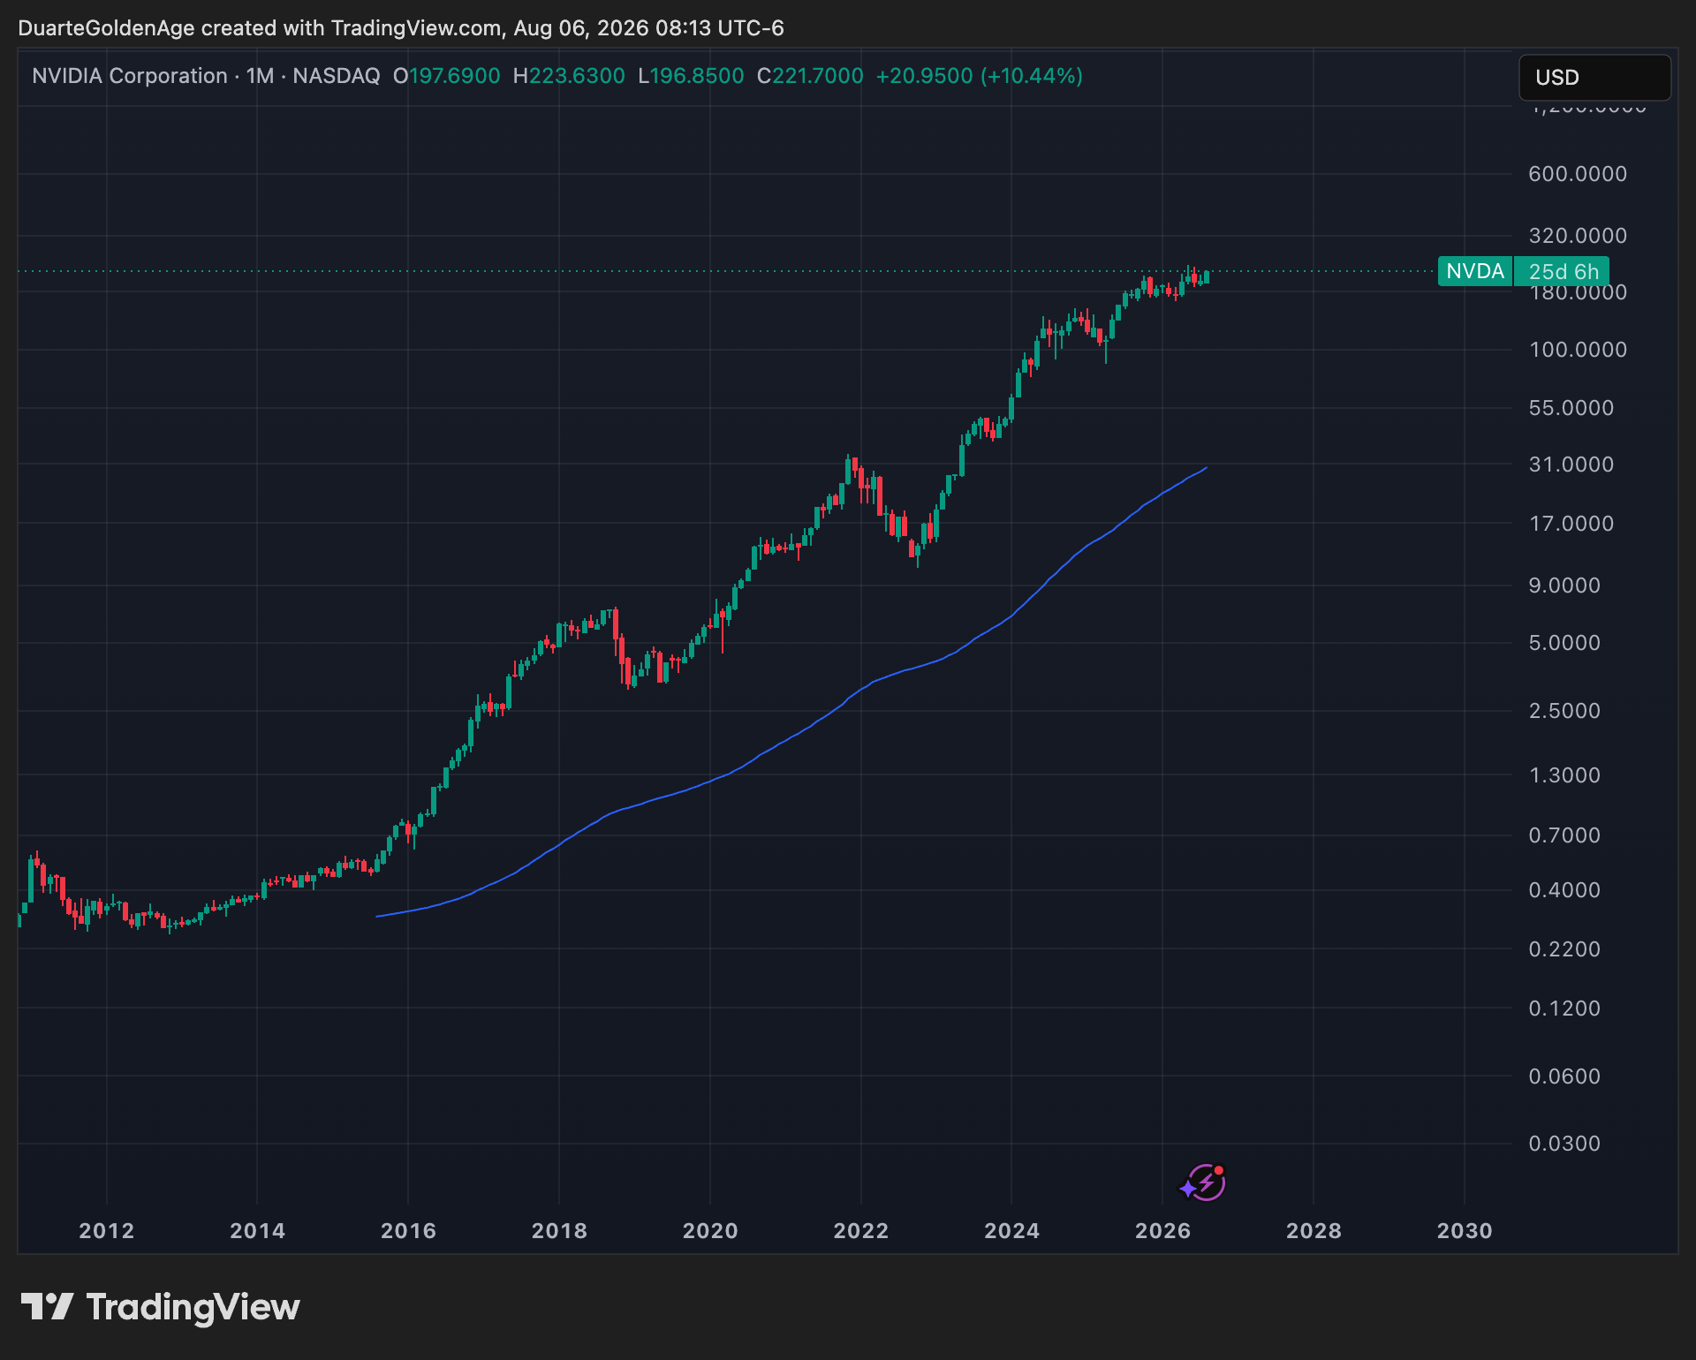Click the +20.9500 (+10.44%) change value

tap(980, 76)
